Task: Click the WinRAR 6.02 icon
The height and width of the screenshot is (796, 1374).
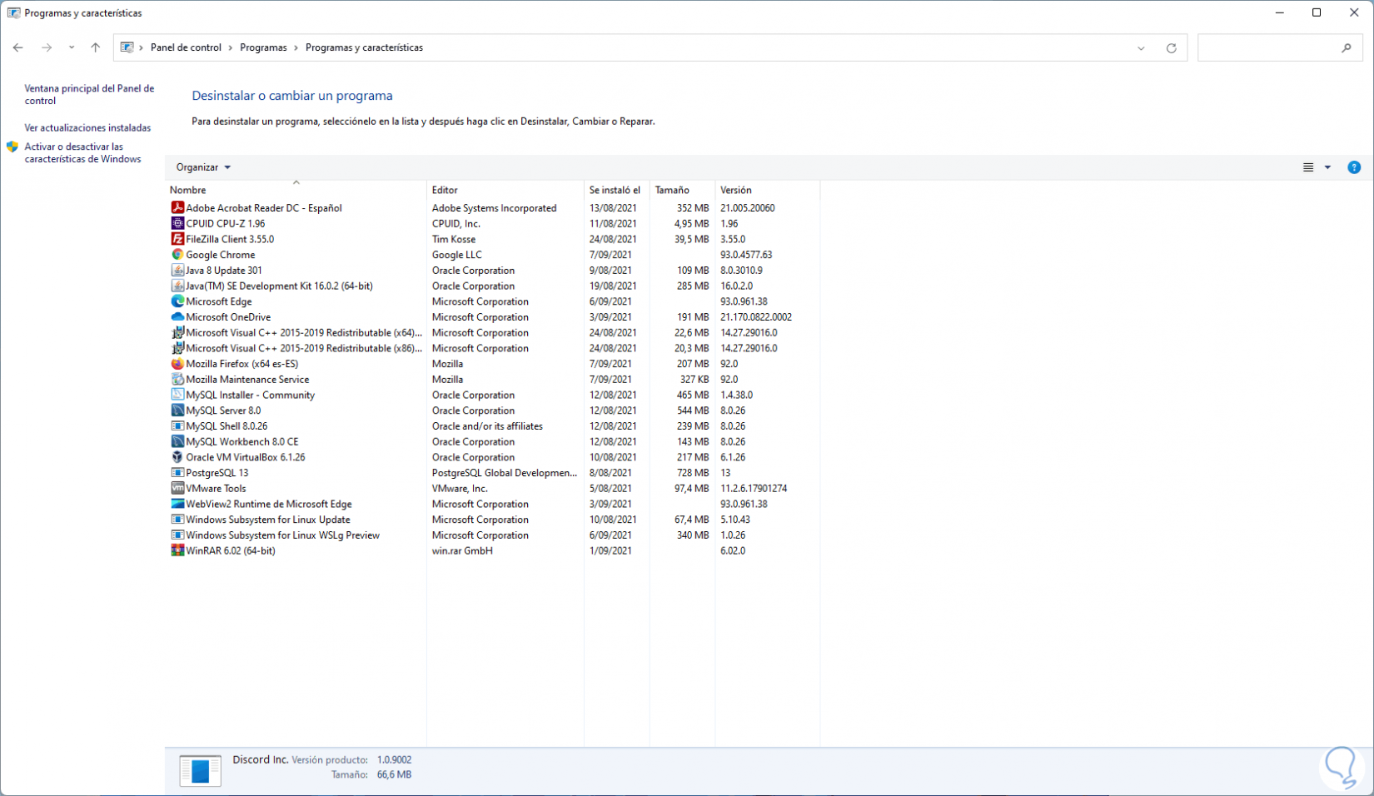Action: coord(177,550)
